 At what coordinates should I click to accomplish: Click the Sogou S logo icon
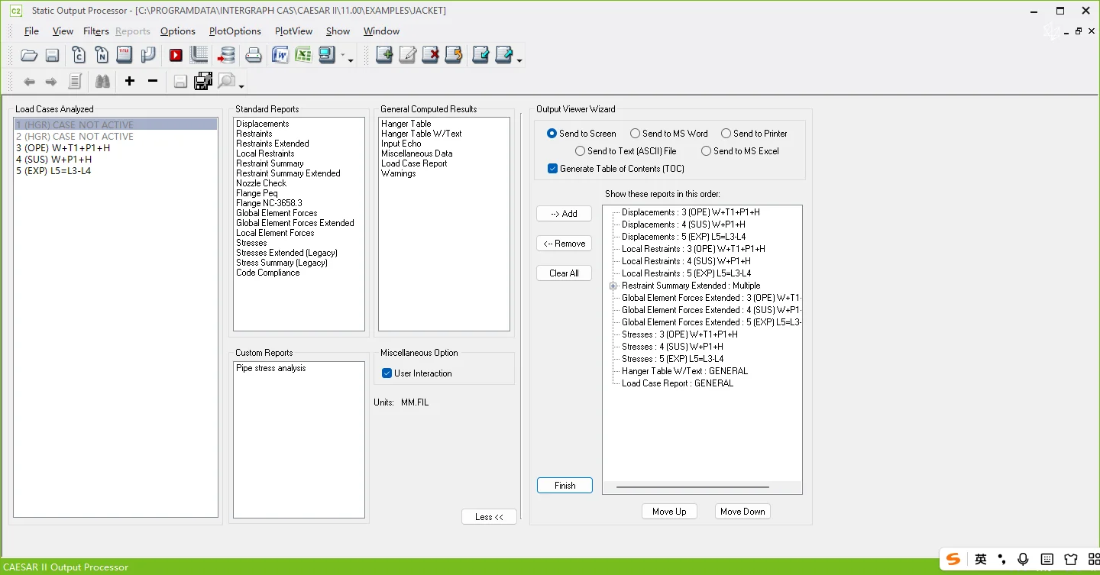(x=953, y=560)
